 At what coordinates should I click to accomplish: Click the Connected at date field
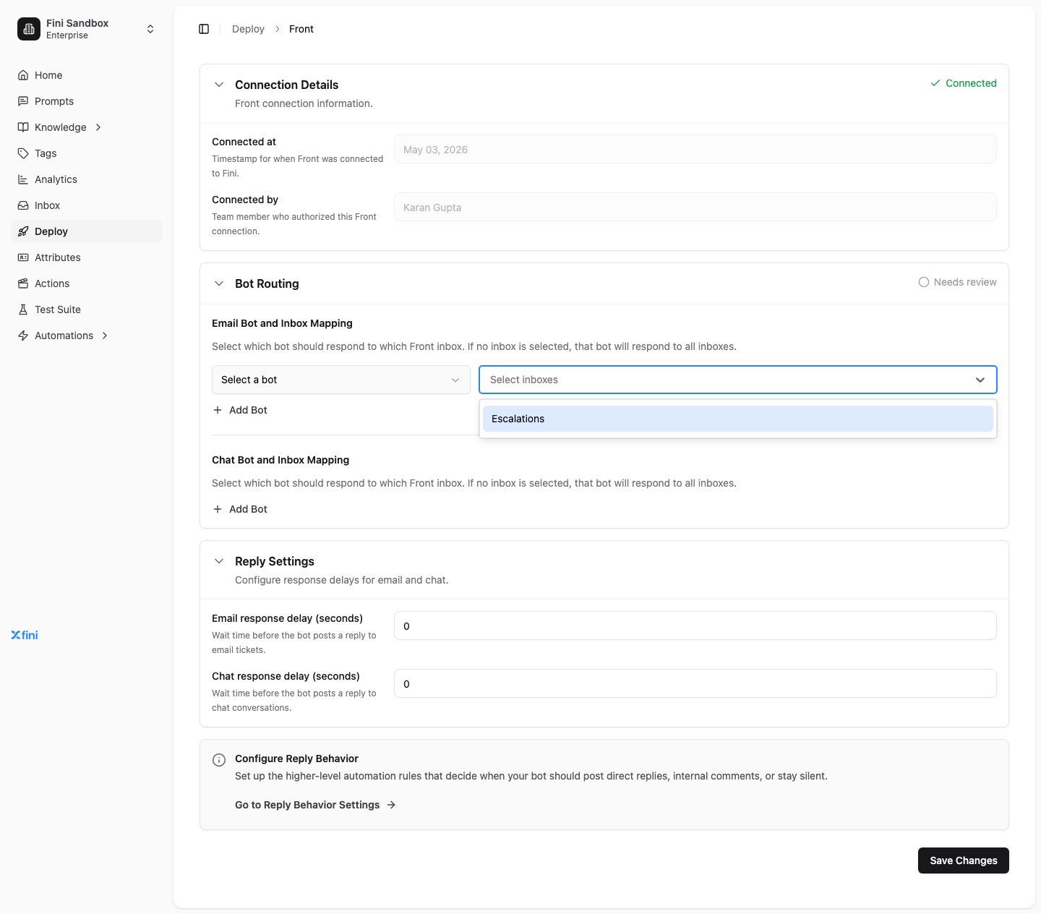point(695,149)
